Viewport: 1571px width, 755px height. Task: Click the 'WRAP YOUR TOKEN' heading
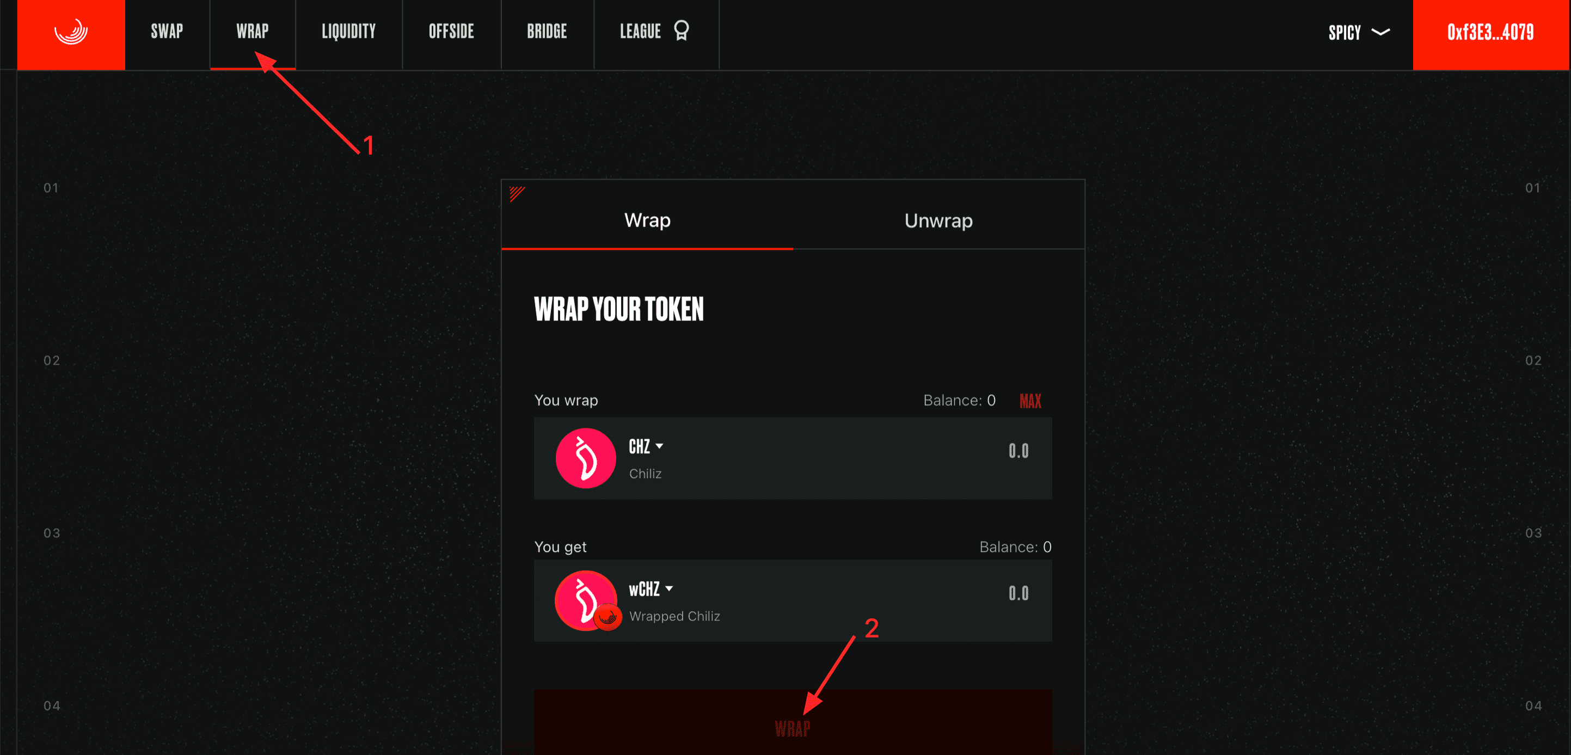pos(618,309)
